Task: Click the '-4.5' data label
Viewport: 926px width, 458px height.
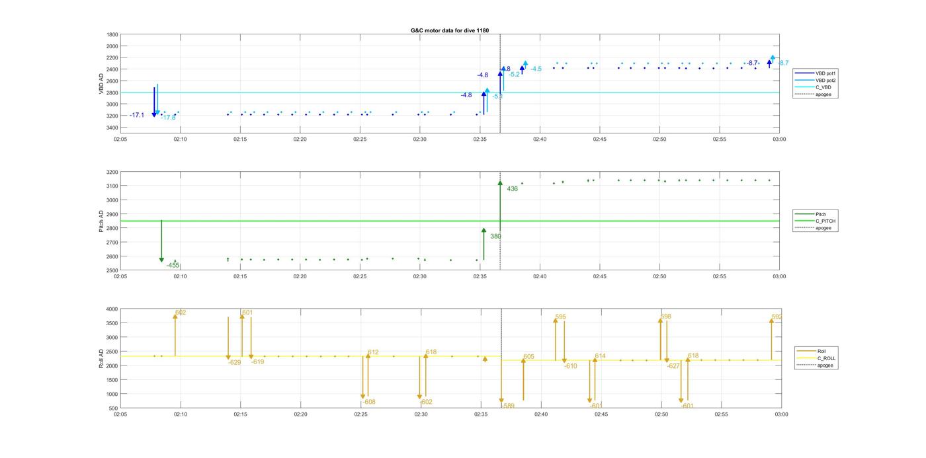Action: (536, 69)
